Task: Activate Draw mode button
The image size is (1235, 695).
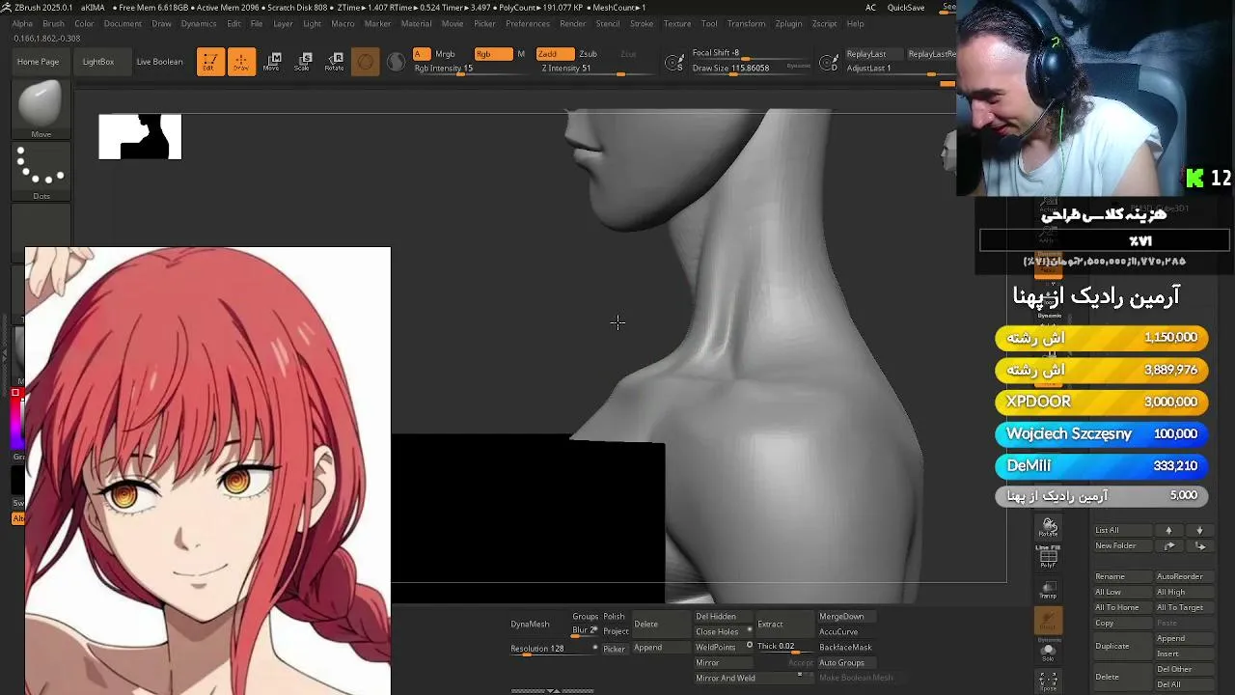Action: pos(241,62)
